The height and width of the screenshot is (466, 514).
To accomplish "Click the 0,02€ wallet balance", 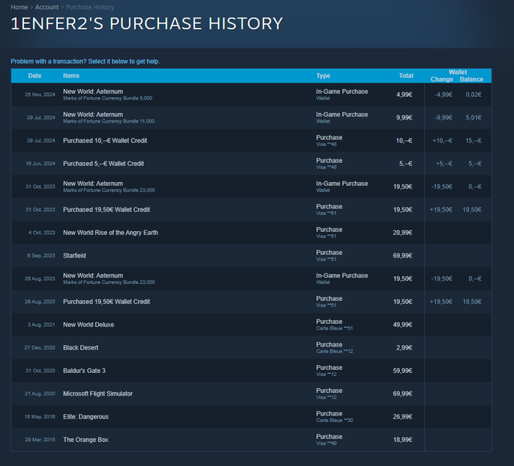I will (x=473, y=95).
